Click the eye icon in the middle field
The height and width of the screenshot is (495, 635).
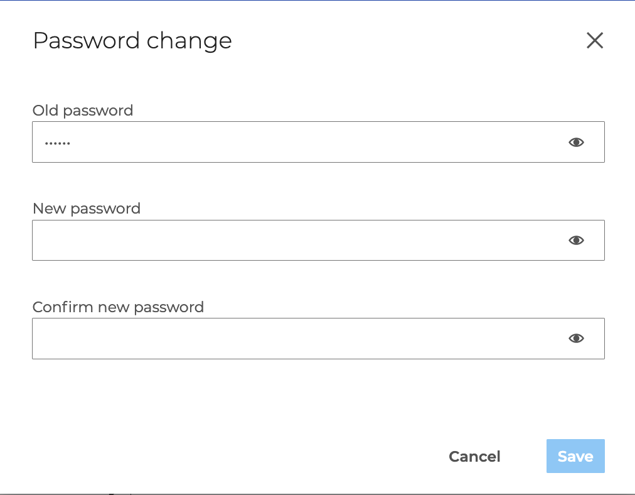pos(576,241)
